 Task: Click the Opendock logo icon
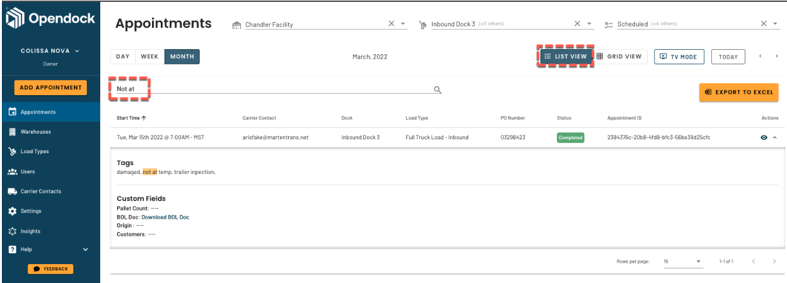[14, 19]
